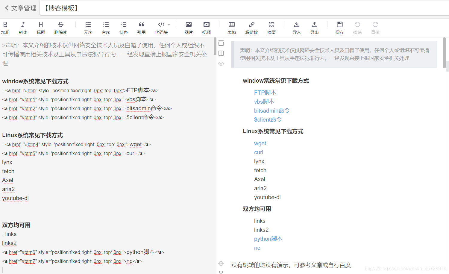Click the links2 line in the editor

(9, 243)
